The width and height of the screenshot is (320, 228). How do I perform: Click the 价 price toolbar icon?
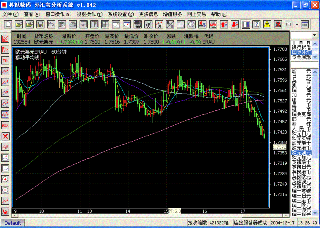[159, 24]
